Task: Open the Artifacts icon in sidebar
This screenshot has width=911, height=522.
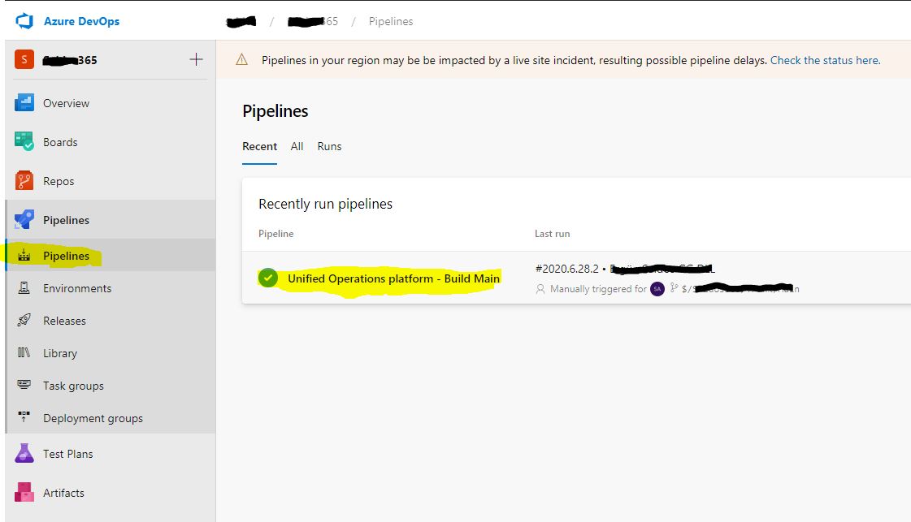Action: click(x=24, y=493)
